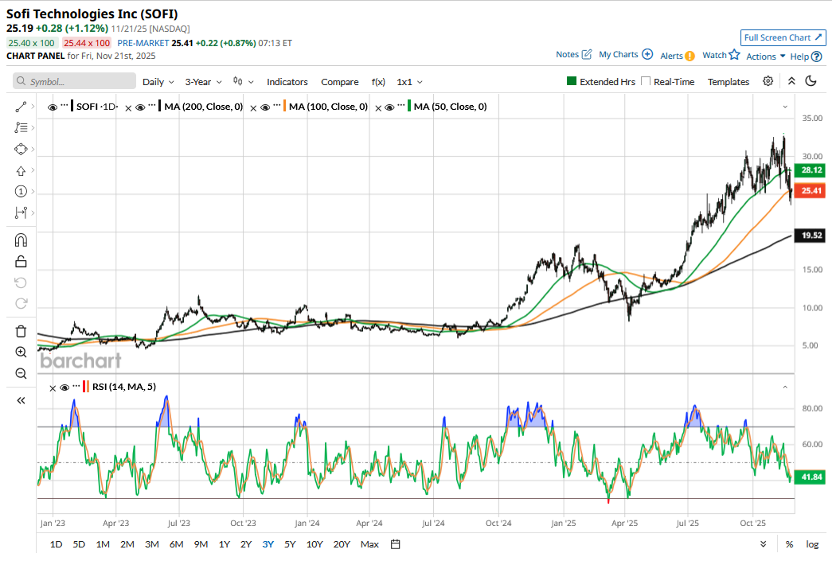The width and height of the screenshot is (832, 561).
Task: Zoom out using the magnifier minus icon
Action: (x=21, y=373)
